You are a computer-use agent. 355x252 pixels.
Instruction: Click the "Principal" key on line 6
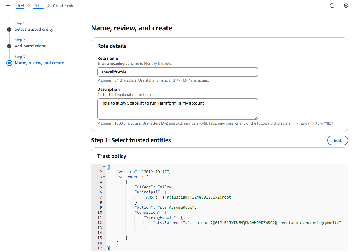147,192
